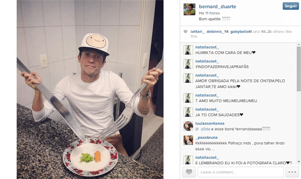Screen dimensions: 301x179
Task: Open gabybaliott liker profile link
Action: [x=241, y=32]
